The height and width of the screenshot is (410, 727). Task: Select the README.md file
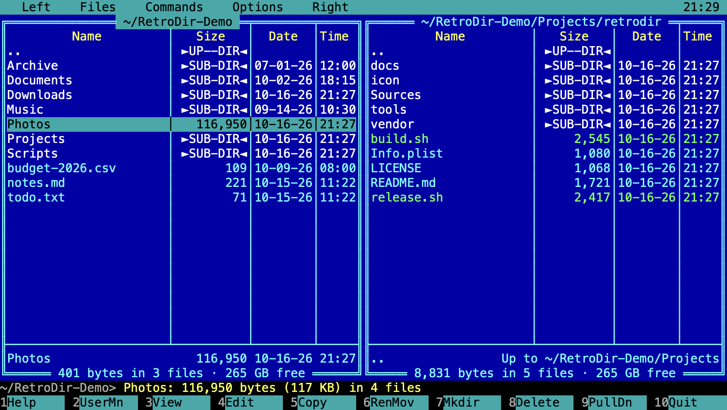pos(545,183)
